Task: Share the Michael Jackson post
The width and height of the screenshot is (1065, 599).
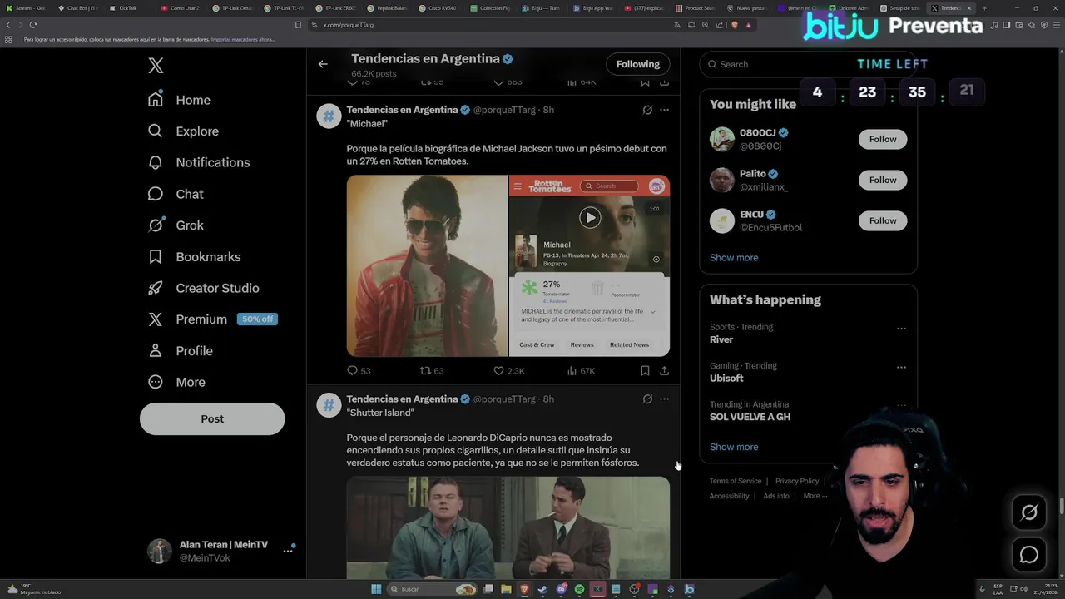Action: [x=664, y=371]
